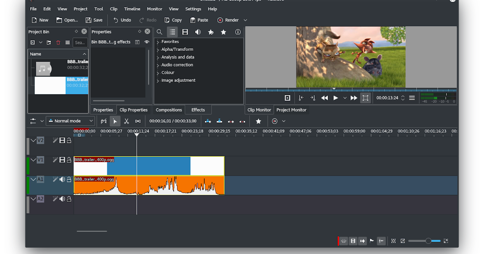Click the effects info icon

coord(238,32)
